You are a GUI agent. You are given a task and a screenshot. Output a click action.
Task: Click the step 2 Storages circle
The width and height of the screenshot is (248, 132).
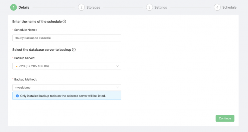point(81,7)
